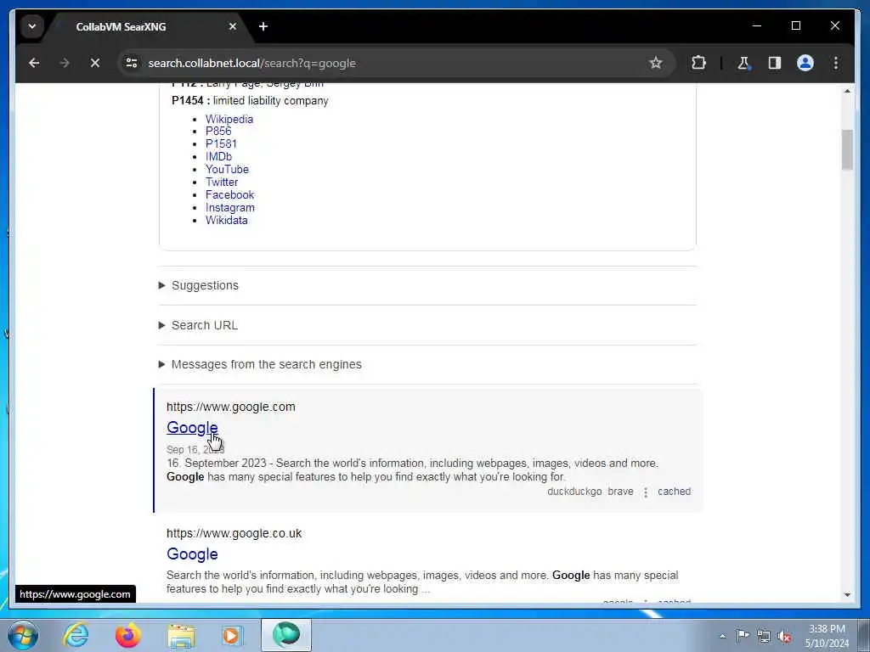Show hidden system tray icons arrow

coord(722,636)
